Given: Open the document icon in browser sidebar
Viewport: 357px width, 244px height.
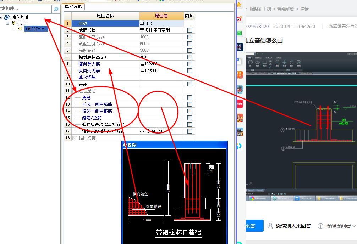Looking at the screenshot, I should pyautogui.click(x=239, y=61).
